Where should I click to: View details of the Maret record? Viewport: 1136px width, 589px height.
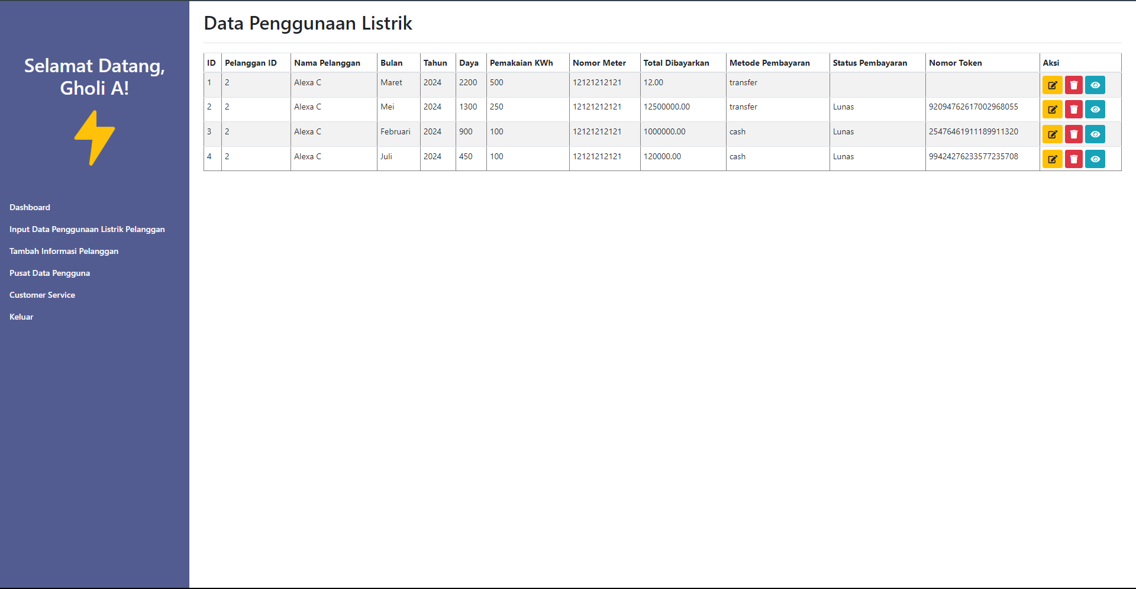(1095, 85)
